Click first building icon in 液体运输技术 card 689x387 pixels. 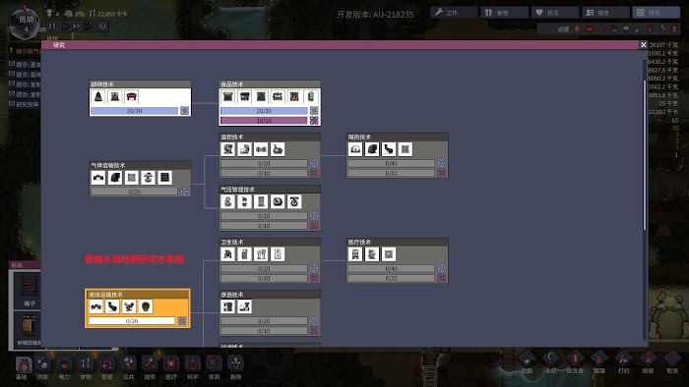coord(95,306)
